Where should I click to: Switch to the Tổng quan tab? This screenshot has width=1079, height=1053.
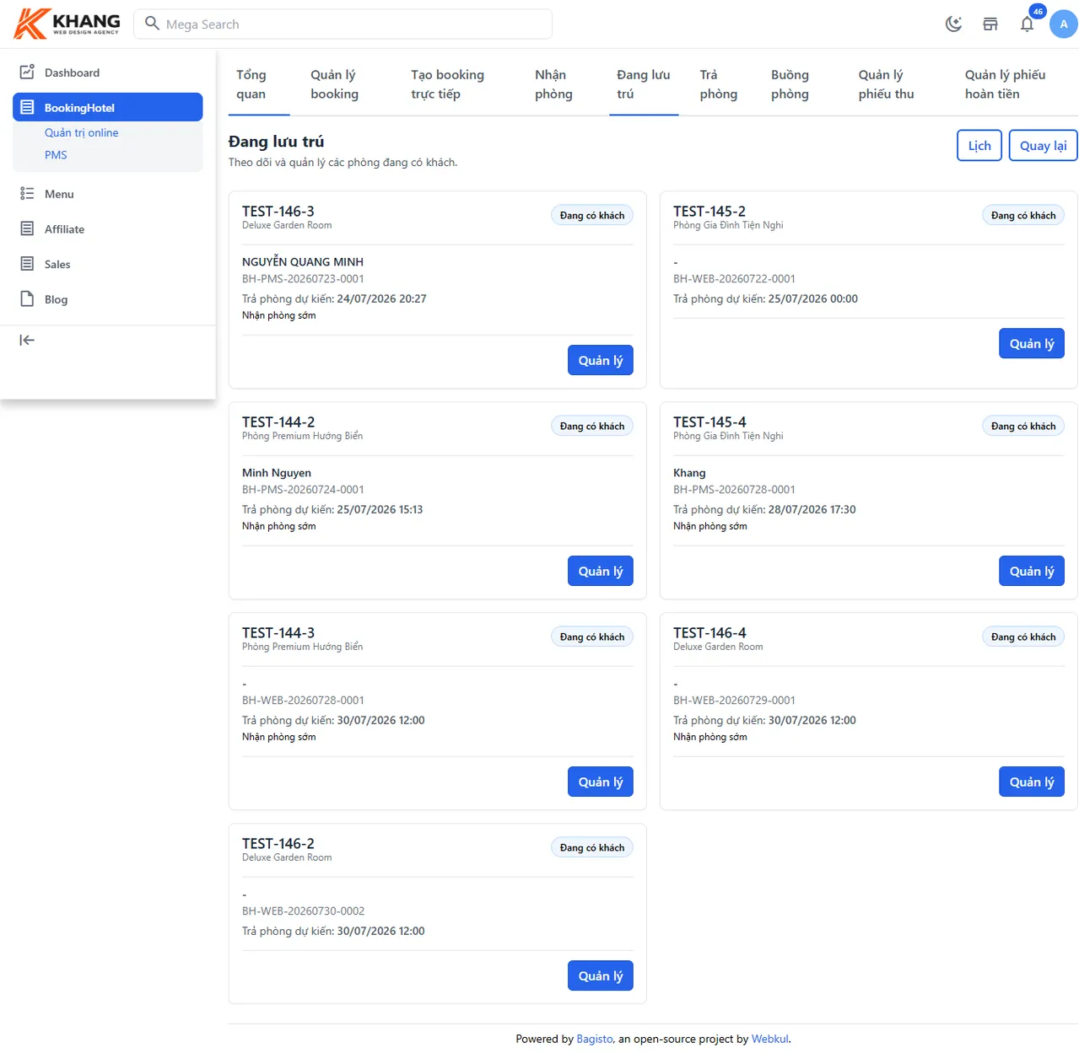coord(259,84)
